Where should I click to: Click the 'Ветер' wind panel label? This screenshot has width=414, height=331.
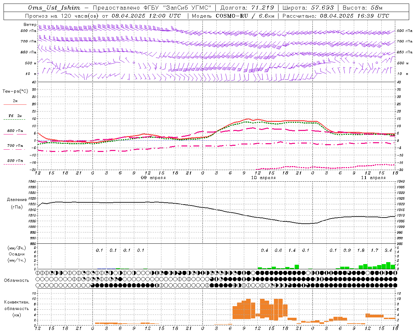30,25
